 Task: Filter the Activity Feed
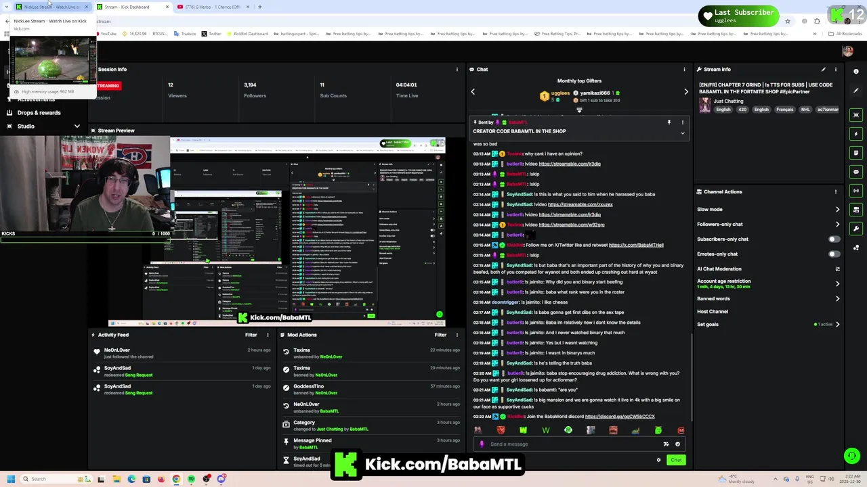tap(251, 335)
